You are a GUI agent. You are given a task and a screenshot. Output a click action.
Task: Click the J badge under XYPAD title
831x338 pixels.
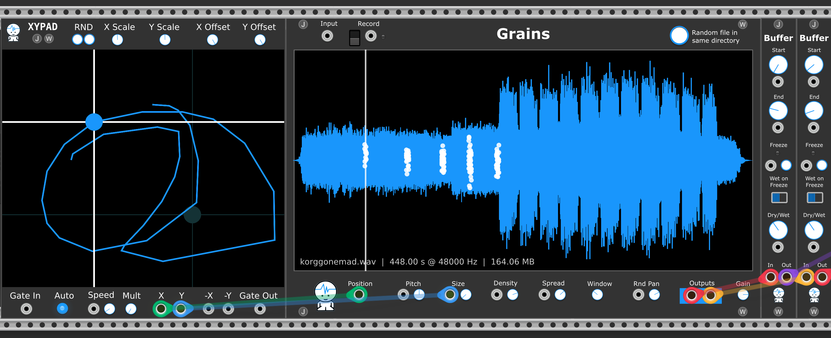[x=37, y=39]
